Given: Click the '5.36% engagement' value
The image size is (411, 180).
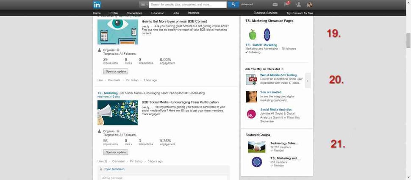Looking at the screenshot, I should click(x=167, y=142).
